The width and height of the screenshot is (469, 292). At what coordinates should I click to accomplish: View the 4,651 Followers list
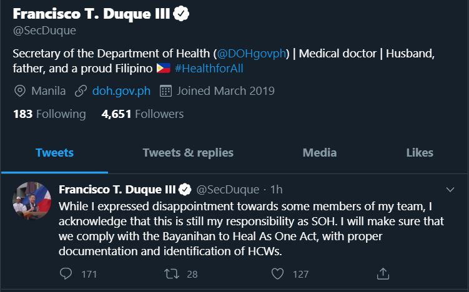pos(142,114)
